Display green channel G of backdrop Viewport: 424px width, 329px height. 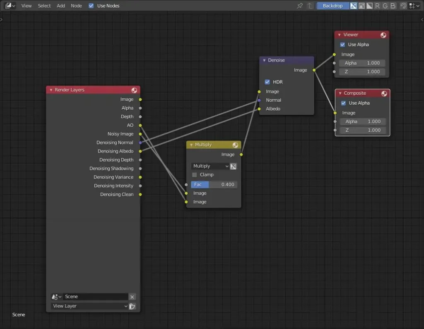click(x=385, y=6)
